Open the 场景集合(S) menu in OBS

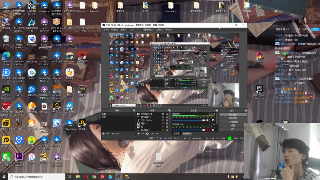pos(148,29)
